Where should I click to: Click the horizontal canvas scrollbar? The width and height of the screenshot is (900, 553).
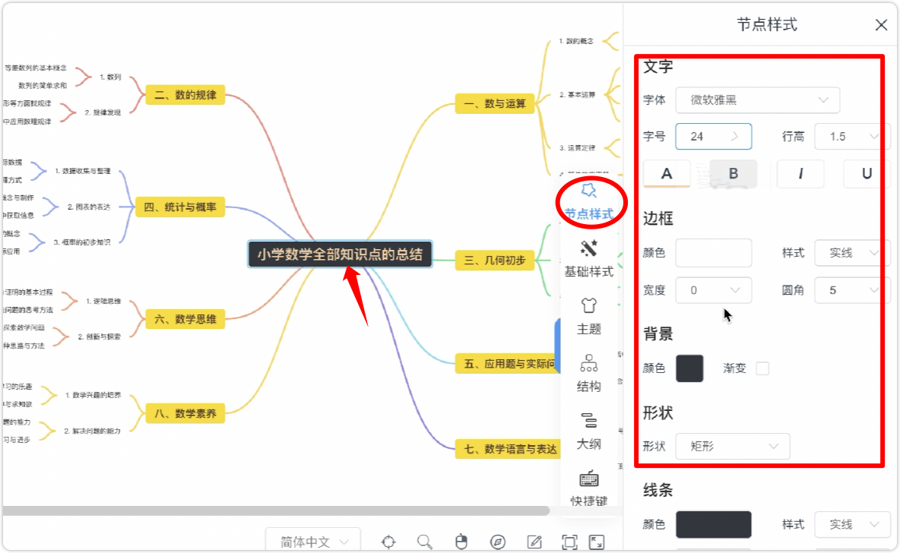click(x=275, y=510)
